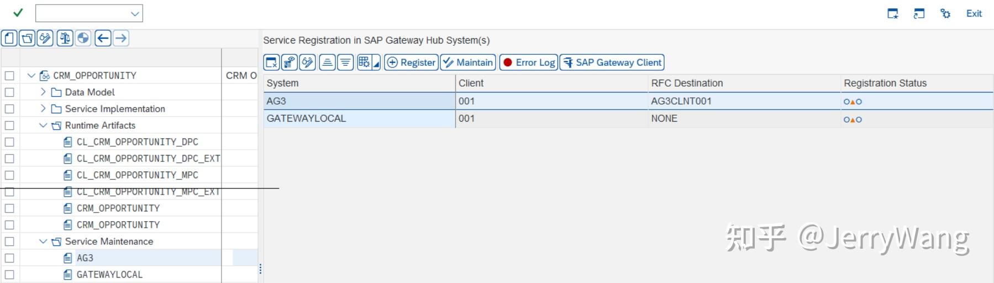Tick the checkbox for Service Implementation
Image resolution: width=994 pixels, height=283 pixels.
[9, 109]
